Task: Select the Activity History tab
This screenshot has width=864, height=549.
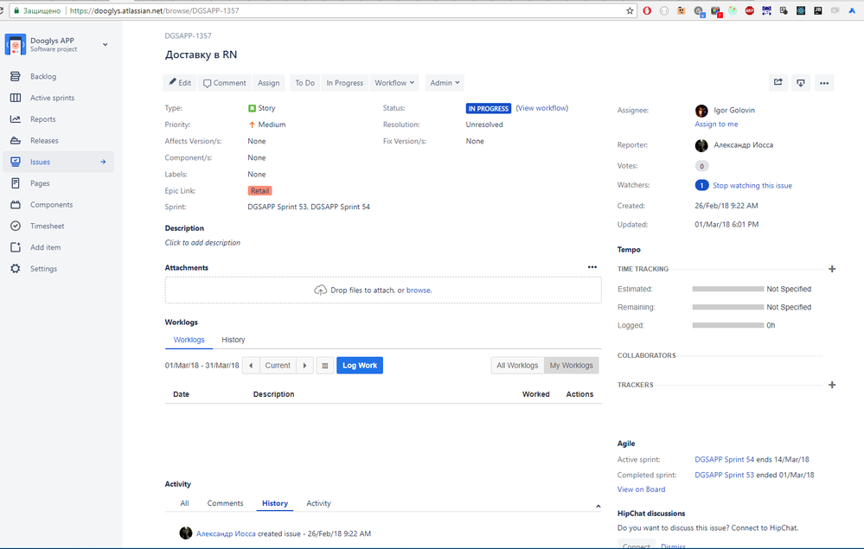Action: (275, 503)
